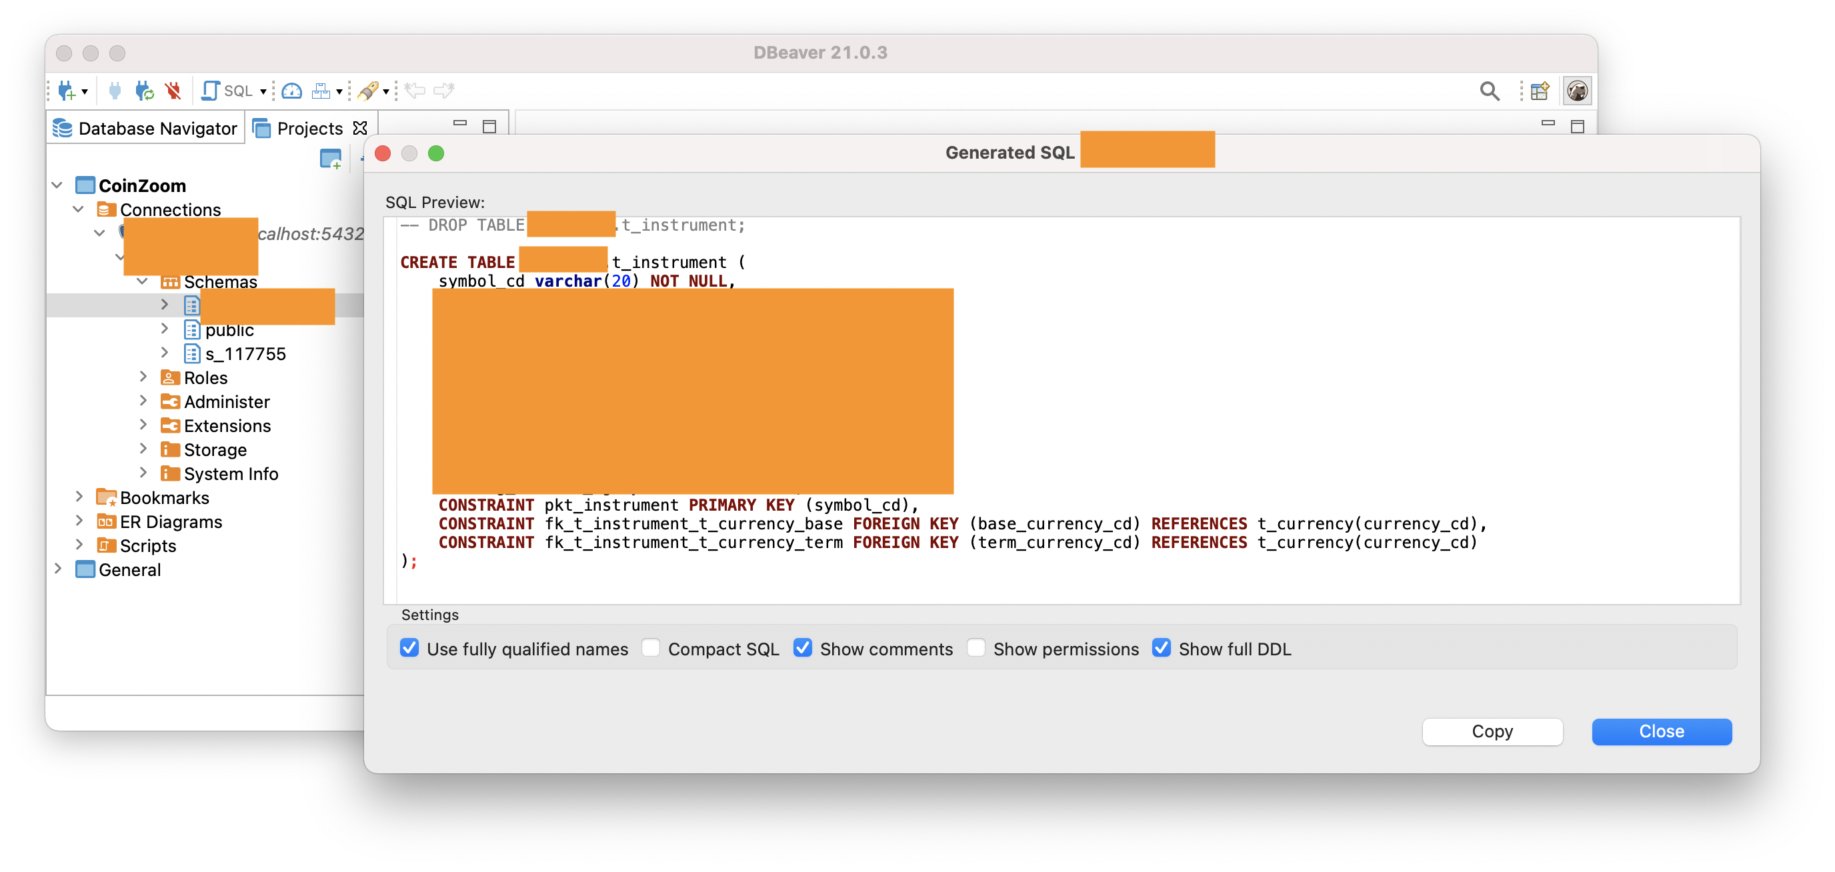The height and width of the screenshot is (872, 1835).
Task: Select the ER Diagrams folder
Action: (x=159, y=521)
